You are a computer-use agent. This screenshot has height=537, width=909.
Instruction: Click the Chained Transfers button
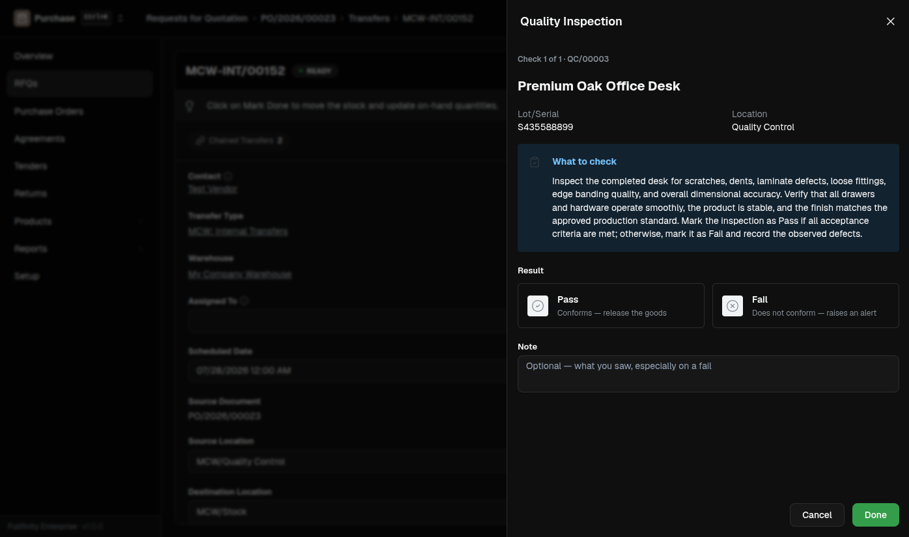pos(239,141)
